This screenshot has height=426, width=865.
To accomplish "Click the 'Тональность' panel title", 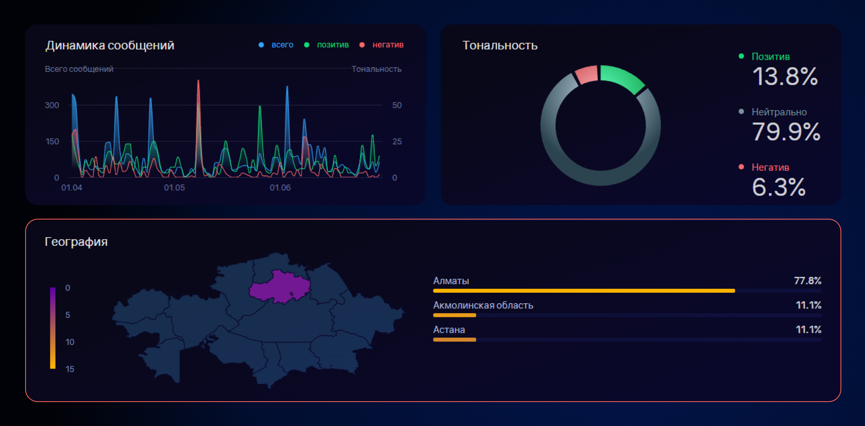I will coord(500,45).
